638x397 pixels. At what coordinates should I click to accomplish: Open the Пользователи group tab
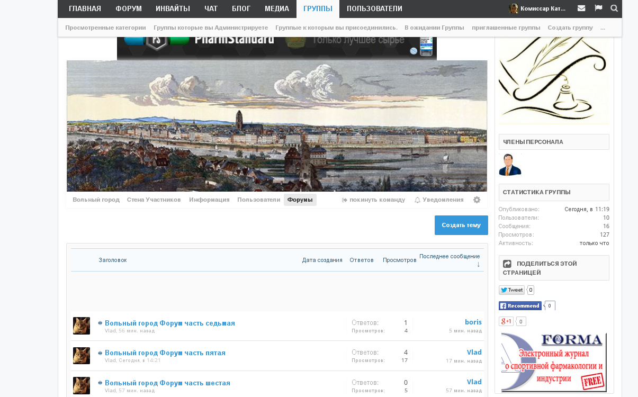tap(258, 200)
